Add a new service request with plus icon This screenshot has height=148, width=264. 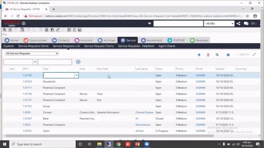(199, 55)
